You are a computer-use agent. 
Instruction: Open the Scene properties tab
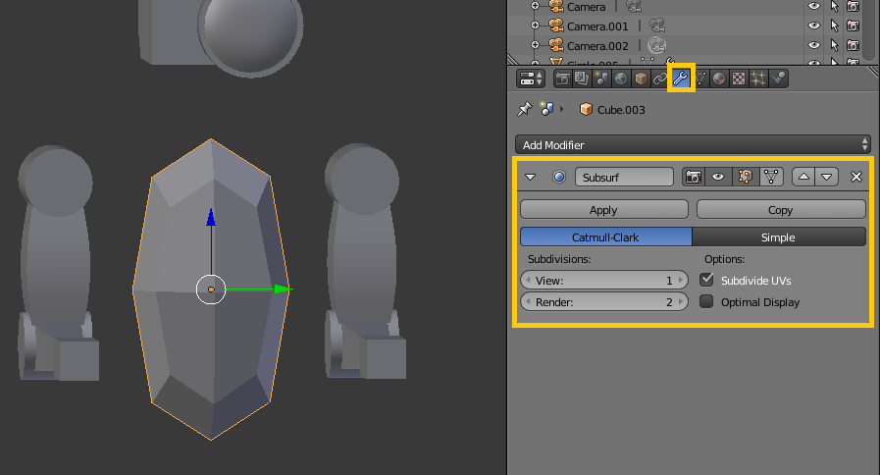pos(601,79)
